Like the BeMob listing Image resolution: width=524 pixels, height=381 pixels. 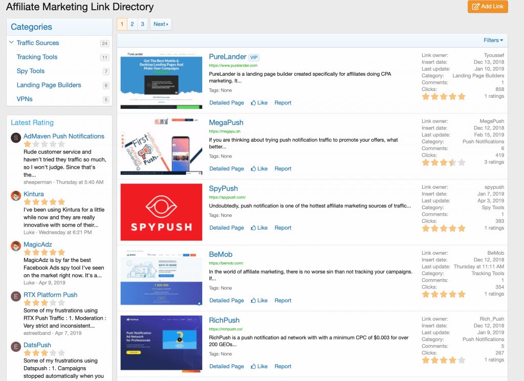click(259, 301)
